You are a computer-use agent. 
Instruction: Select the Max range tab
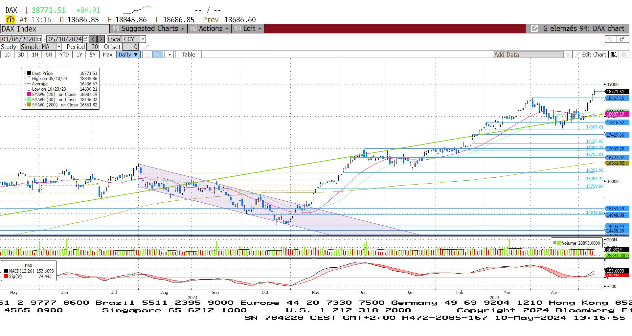pyautogui.click(x=108, y=55)
